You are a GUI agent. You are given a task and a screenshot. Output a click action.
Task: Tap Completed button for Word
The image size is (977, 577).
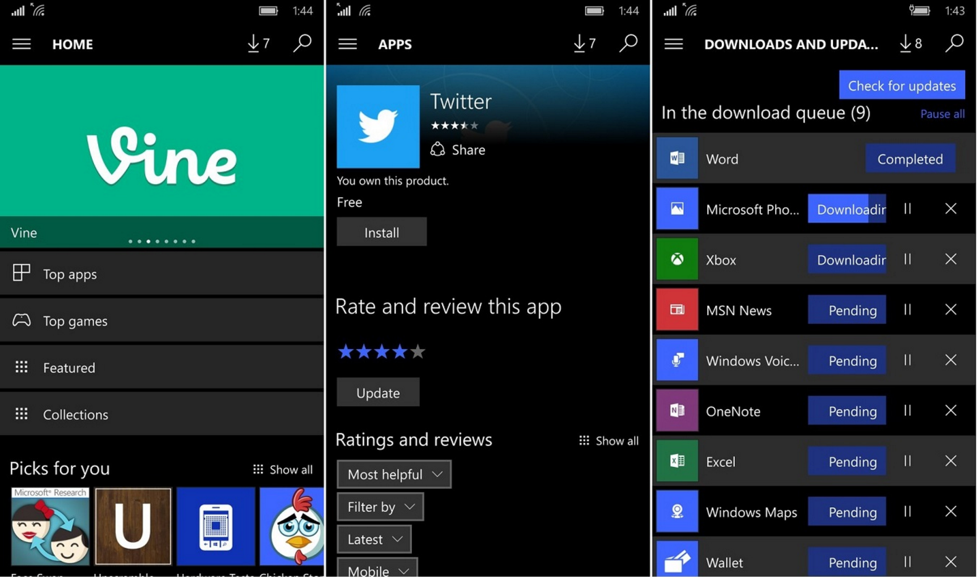[x=910, y=159]
